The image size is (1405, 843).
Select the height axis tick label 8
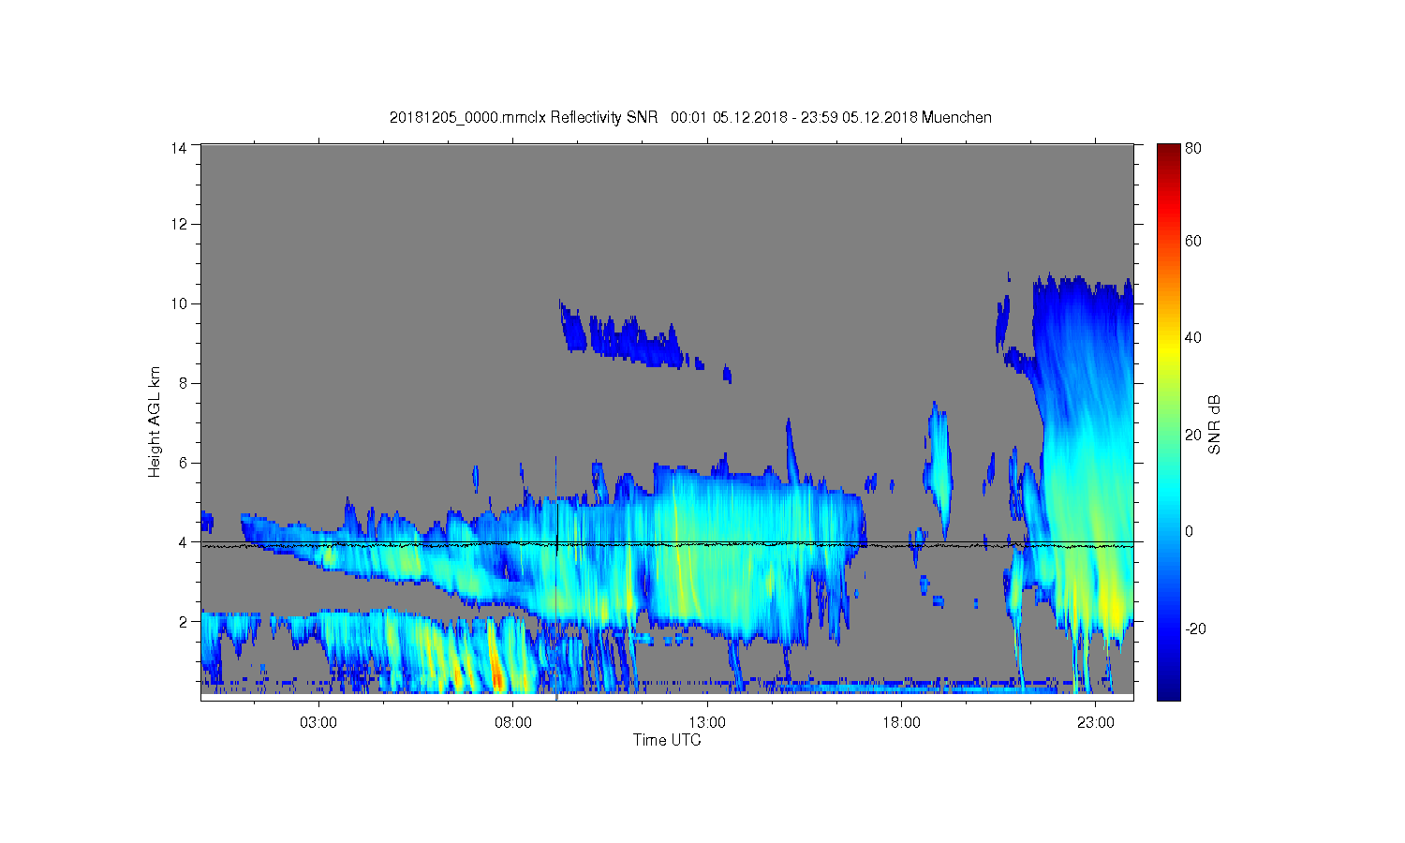pos(184,383)
